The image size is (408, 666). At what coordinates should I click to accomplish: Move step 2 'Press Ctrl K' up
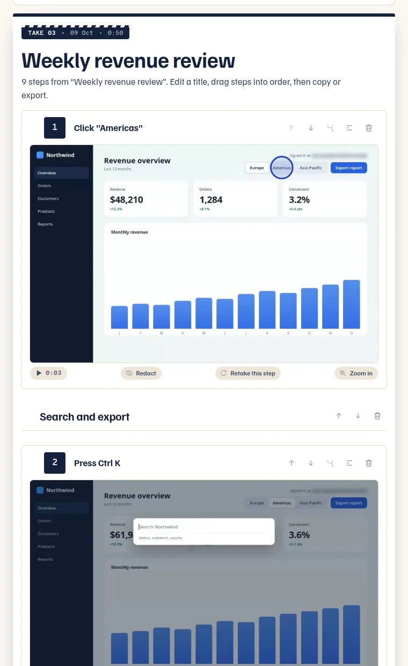(292, 463)
